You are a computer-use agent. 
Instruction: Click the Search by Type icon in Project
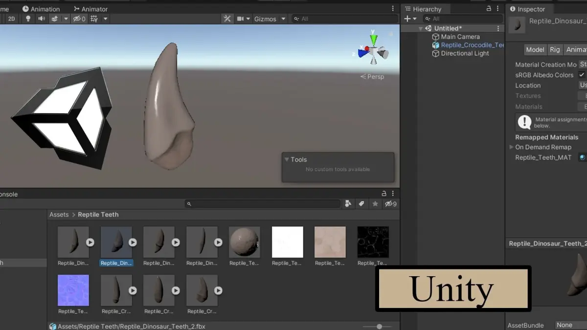pyautogui.click(x=348, y=204)
